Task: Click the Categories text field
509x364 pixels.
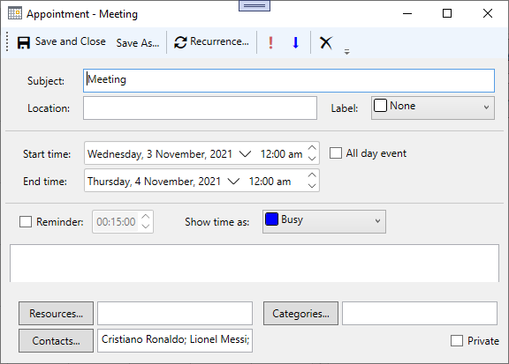Action: (x=420, y=314)
